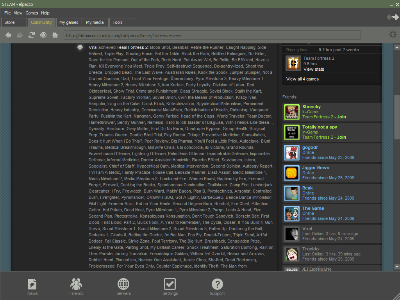400x300 pixels.
Task: Switch to the Store tab
Action: coord(14,22)
